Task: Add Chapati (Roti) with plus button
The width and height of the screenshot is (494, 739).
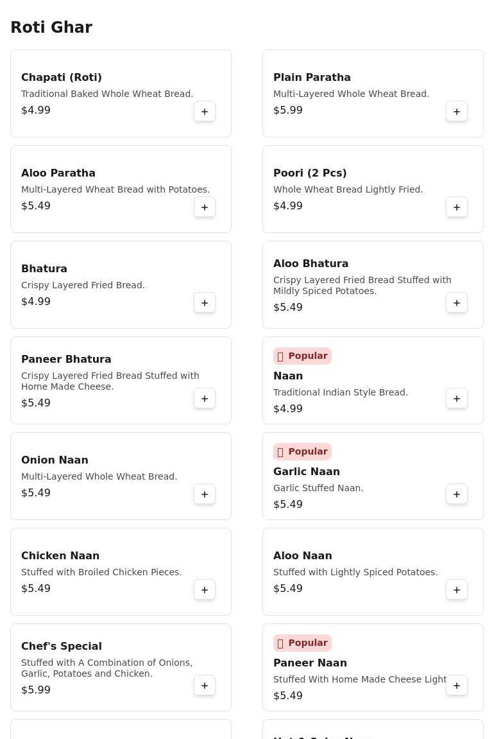Action: [205, 112]
